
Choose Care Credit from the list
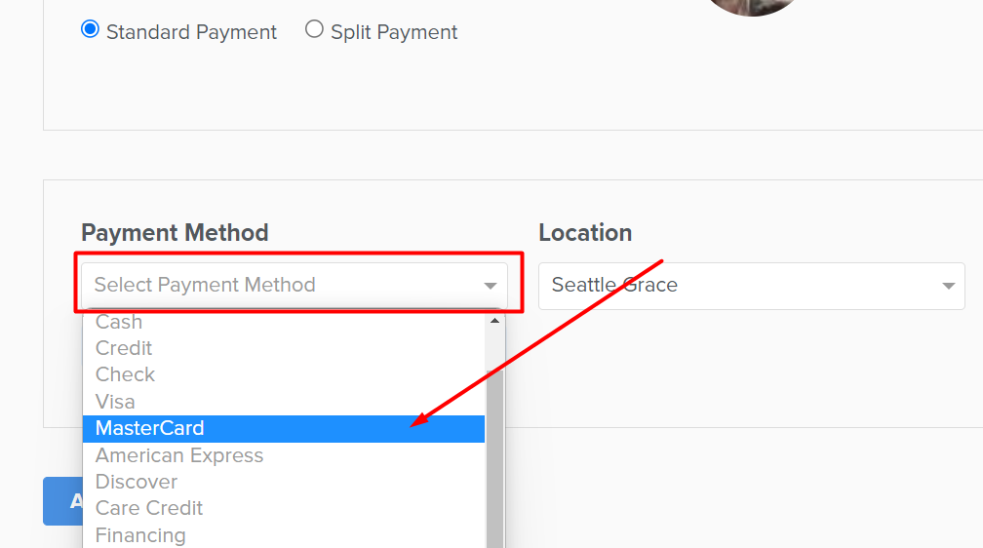coord(284,508)
